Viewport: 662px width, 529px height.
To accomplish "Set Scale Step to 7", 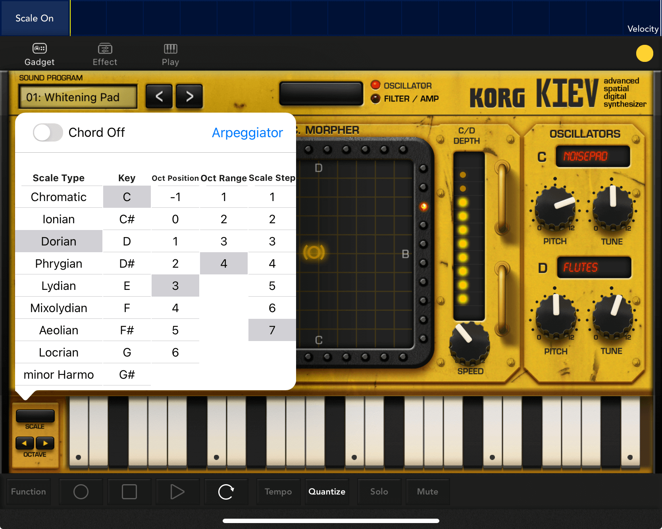I will [x=272, y=330].
